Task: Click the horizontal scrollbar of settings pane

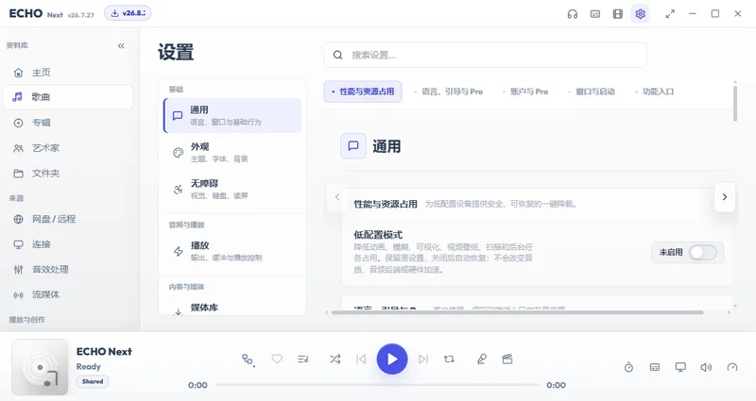Action: coord(517,312)
